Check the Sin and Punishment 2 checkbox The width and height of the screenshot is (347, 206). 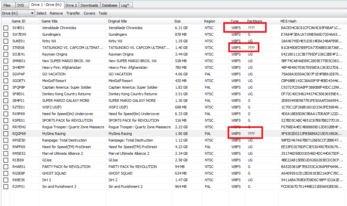[6, 186]
